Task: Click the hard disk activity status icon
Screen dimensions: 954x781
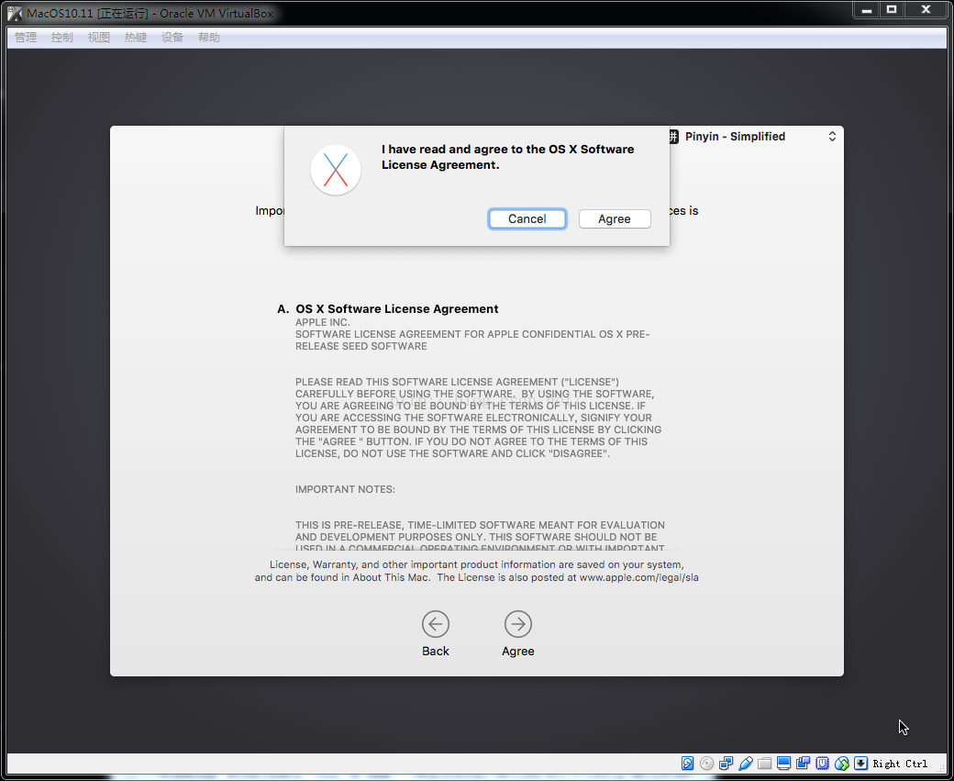Action: pyautogui.click(x=687, y=764)
